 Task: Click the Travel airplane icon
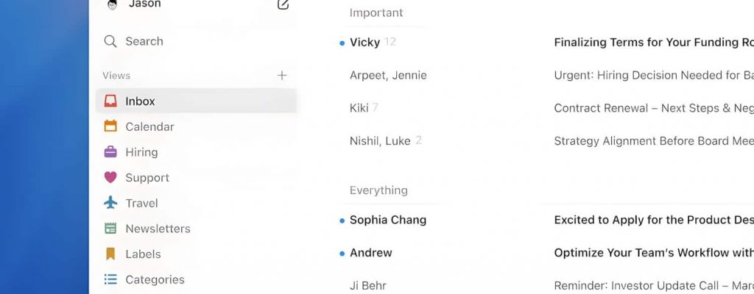(110, 203)
